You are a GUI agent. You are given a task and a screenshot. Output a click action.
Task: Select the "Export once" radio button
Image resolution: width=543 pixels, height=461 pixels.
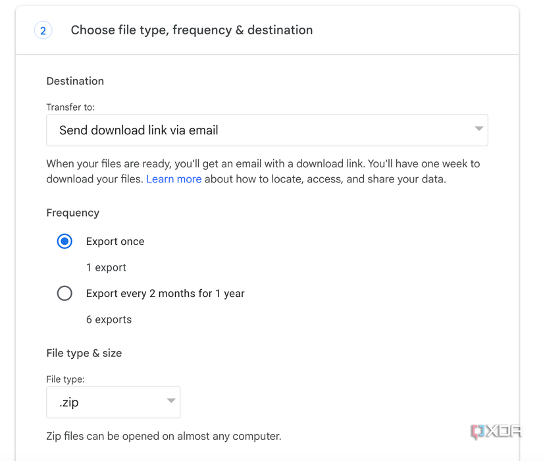[64, 241]
